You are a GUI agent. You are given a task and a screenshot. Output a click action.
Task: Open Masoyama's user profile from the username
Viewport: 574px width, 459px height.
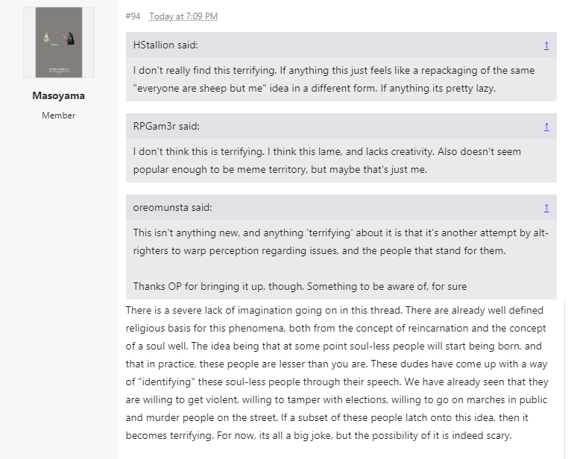59,95
